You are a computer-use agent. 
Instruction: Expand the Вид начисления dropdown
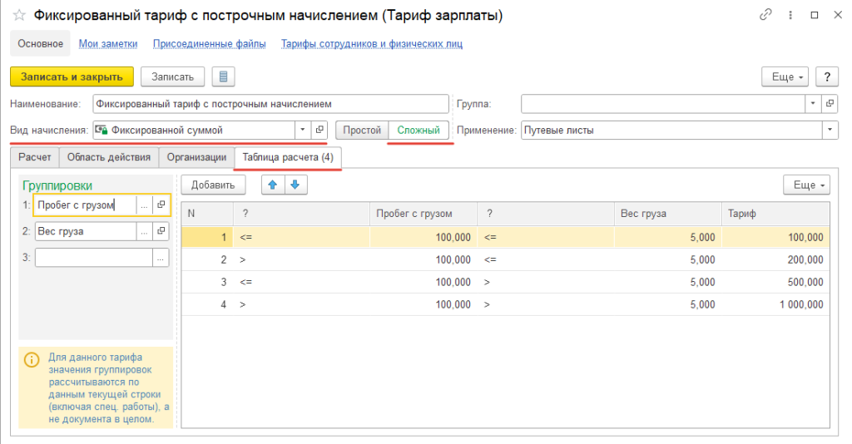301,130
